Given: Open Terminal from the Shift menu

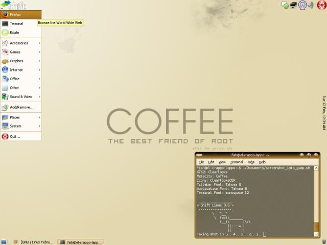Looking at the screenshot, I should coord(20,23).
